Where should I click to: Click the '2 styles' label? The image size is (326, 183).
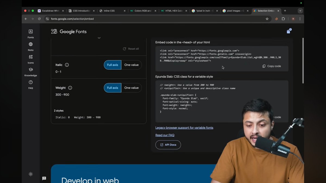click(x=59, y=111)
